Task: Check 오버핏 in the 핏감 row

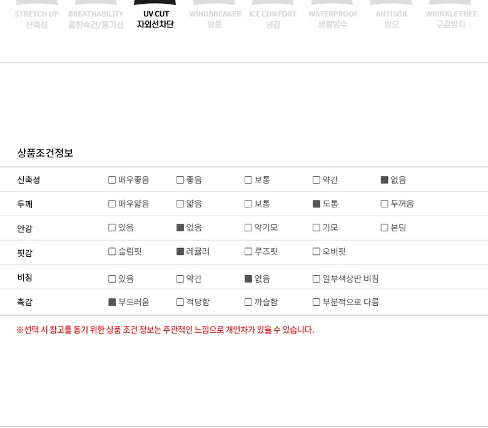Action: pos(317,252)
